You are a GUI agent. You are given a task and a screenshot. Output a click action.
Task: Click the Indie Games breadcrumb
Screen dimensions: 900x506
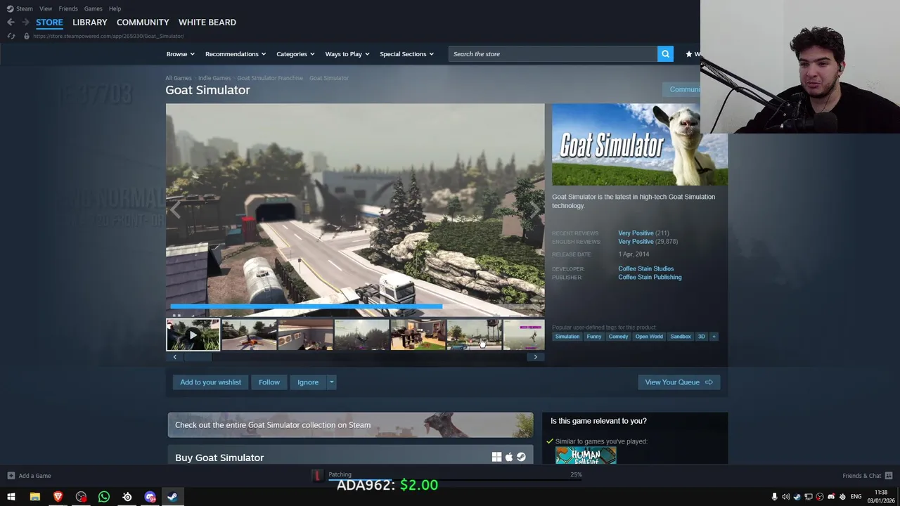[214, 78]
